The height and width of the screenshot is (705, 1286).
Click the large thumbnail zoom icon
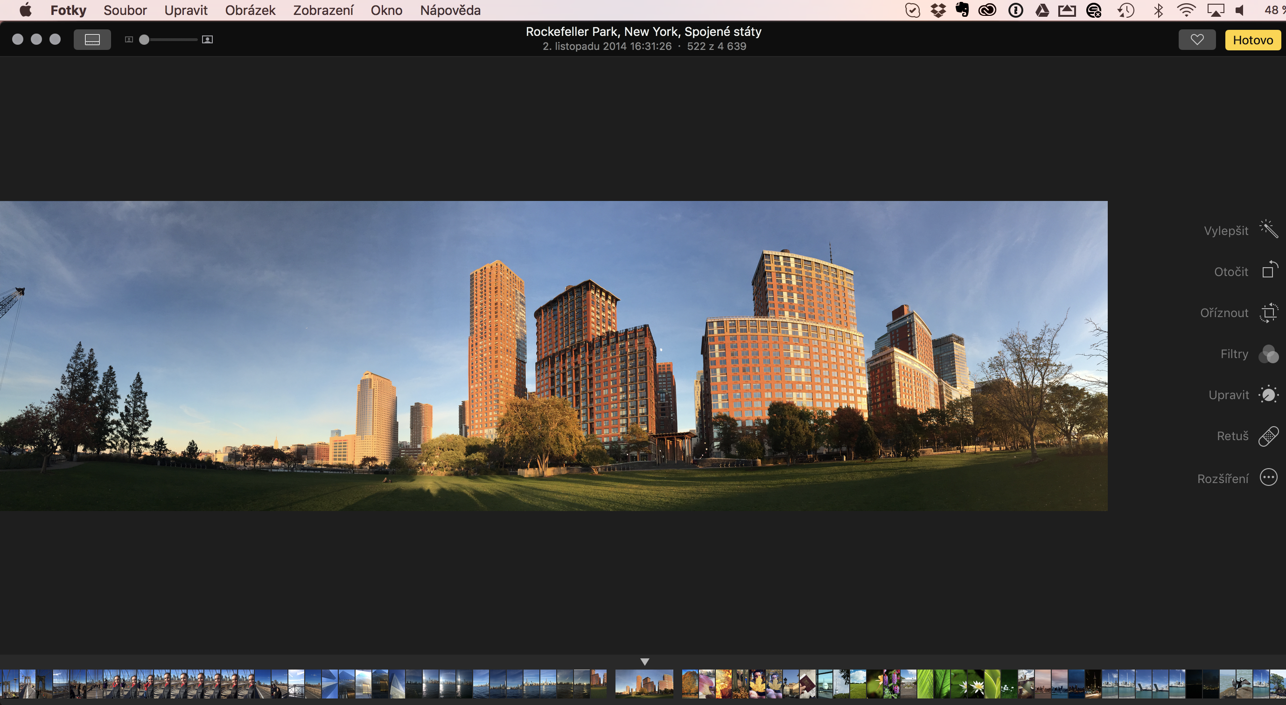click(207, 40)
